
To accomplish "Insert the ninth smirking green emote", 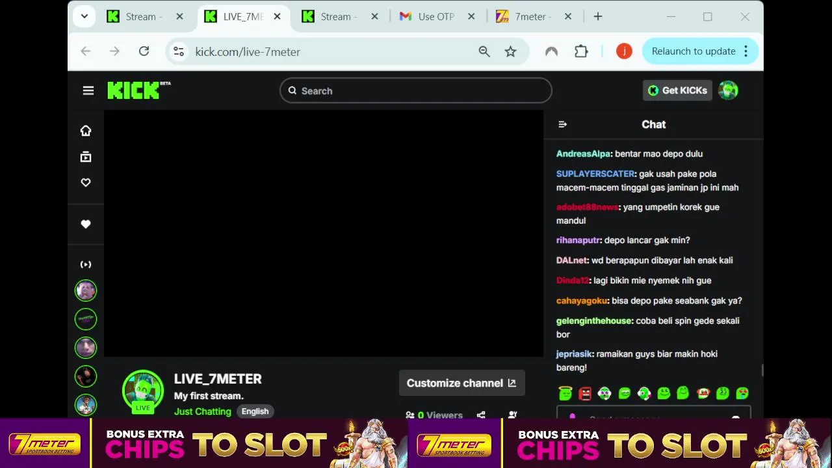I will 722,393.
